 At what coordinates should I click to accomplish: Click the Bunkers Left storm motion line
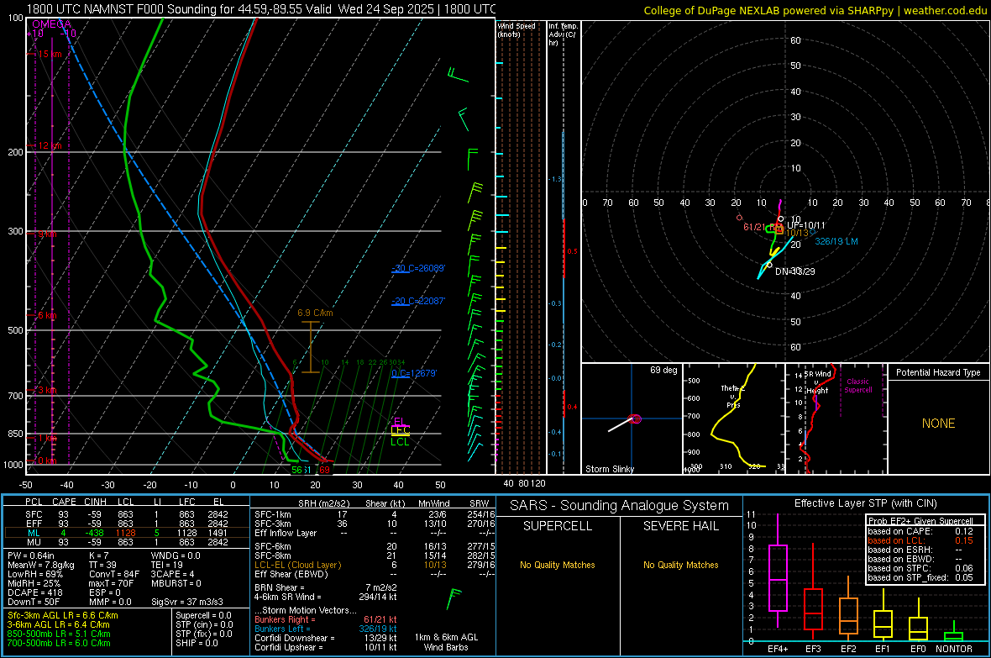326,629
